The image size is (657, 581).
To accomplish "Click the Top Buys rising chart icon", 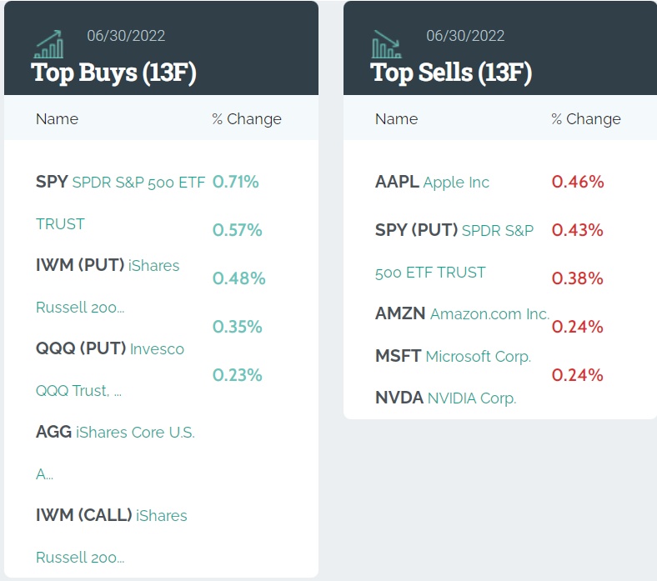I will pos(48,44).
